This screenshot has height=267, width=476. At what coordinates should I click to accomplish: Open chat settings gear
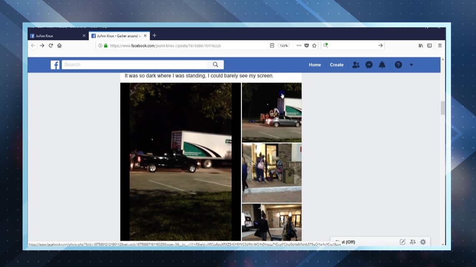[423, 242]
